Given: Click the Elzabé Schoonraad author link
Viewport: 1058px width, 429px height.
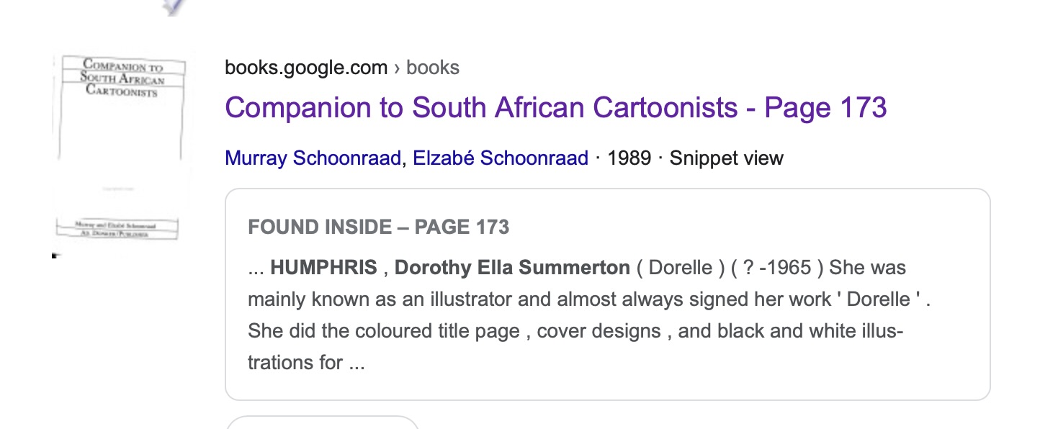Looking at the screenshot, I should [501, 158].
